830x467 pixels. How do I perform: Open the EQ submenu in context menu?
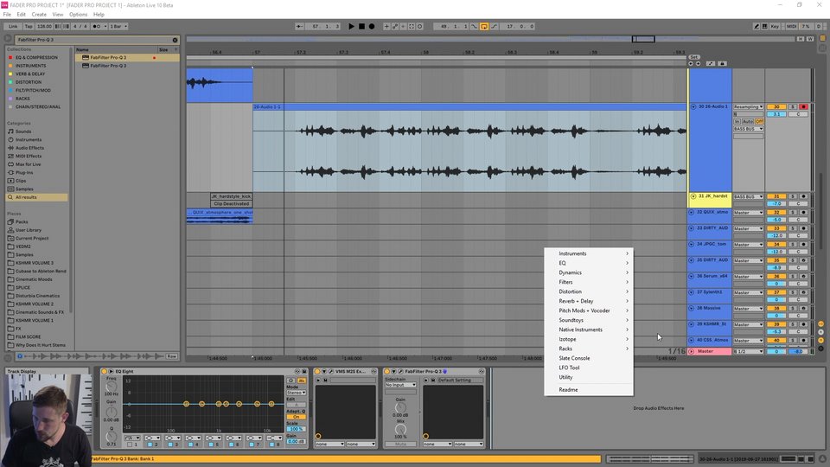[x=589, y=263]
